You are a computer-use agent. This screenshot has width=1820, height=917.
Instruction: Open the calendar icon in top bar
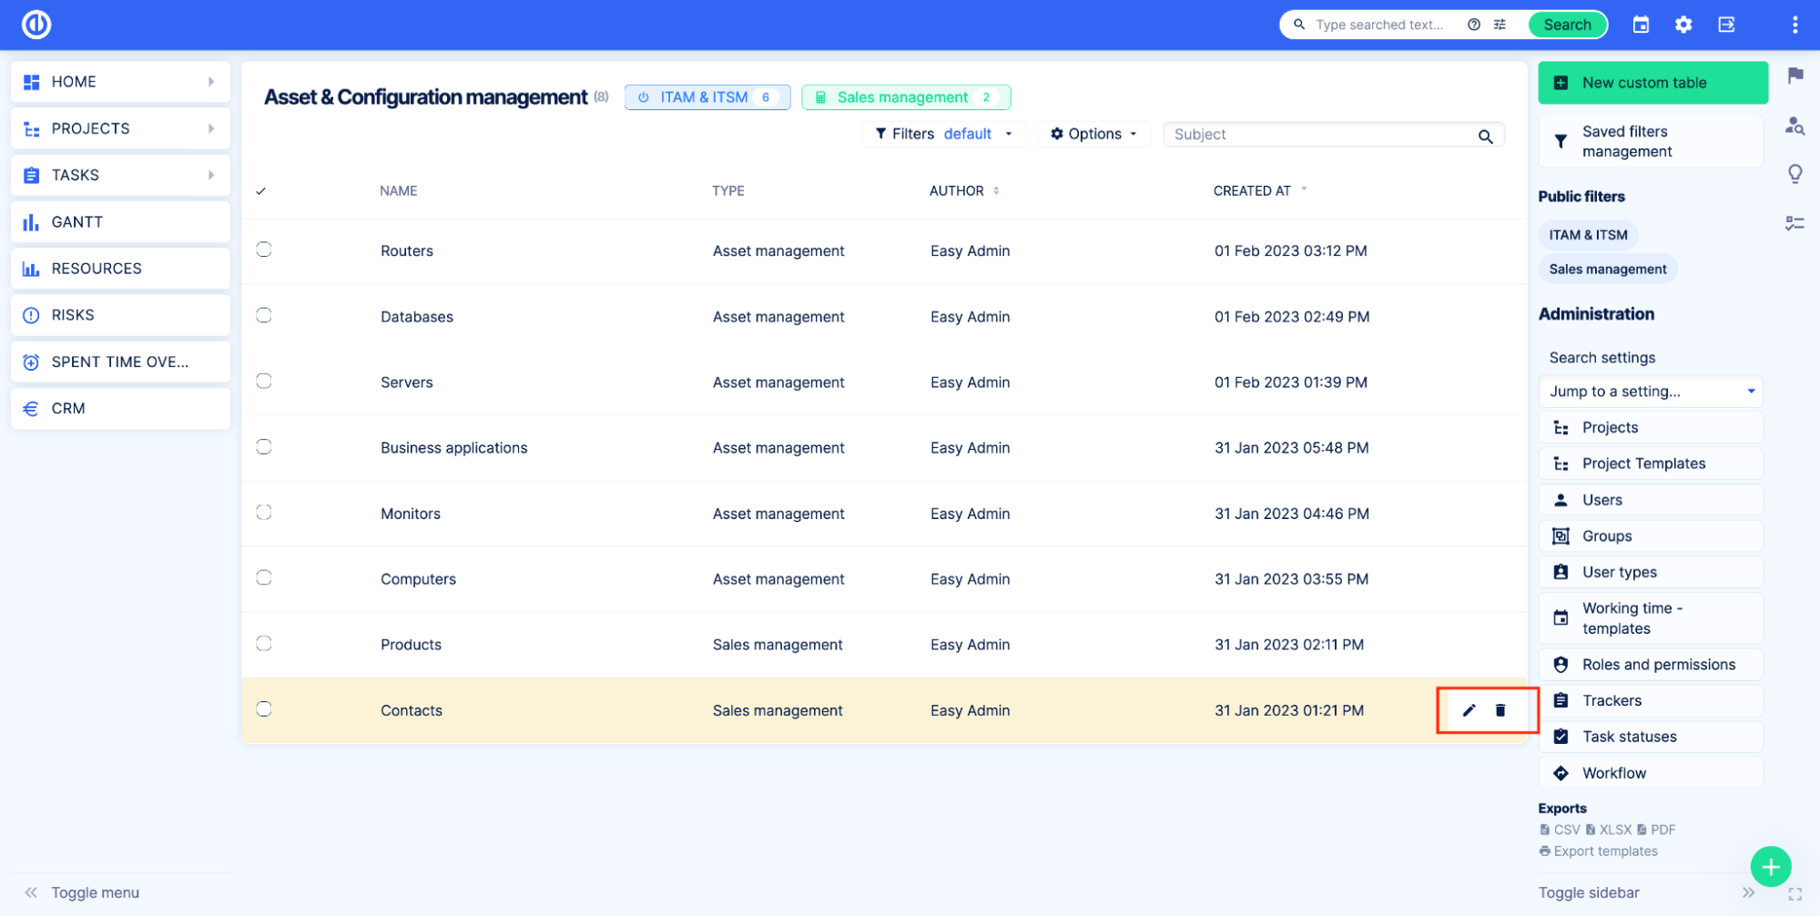click(x=1641, y=25)
